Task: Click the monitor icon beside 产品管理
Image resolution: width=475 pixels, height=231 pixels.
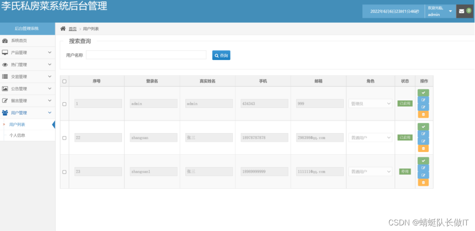Action: 5,52
